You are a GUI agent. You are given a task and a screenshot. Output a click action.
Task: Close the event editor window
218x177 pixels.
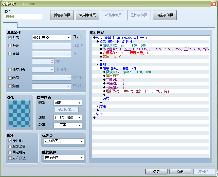click(x=214, y=4)
